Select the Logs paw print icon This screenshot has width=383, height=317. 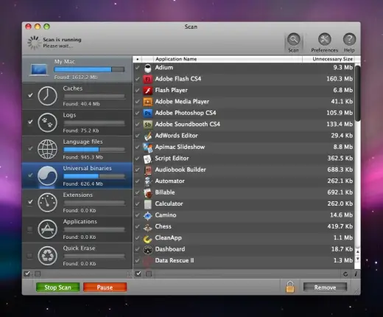point(47,122)
